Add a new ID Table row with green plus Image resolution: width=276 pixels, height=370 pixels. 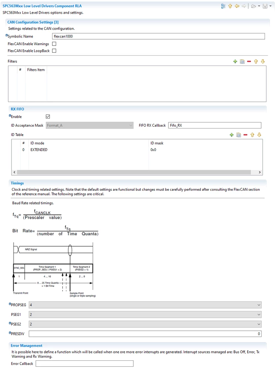pyautogui.click(x=232, y=135)
